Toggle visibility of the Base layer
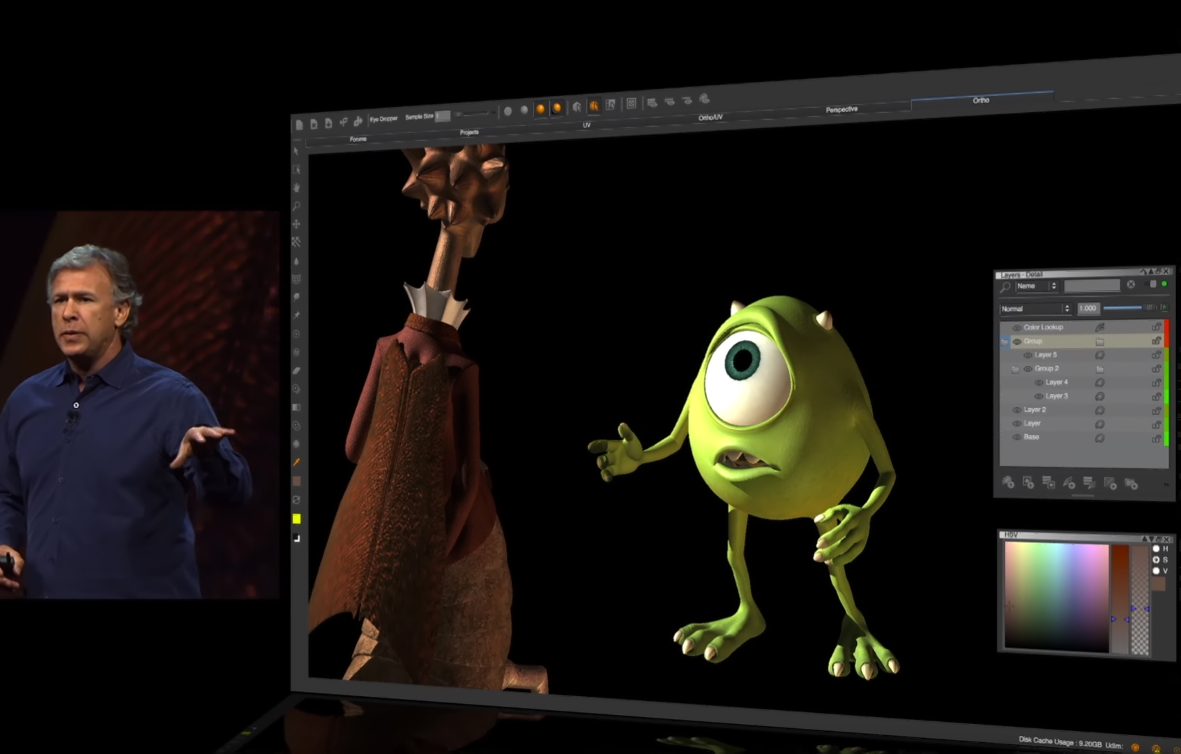 point(1016,437)
